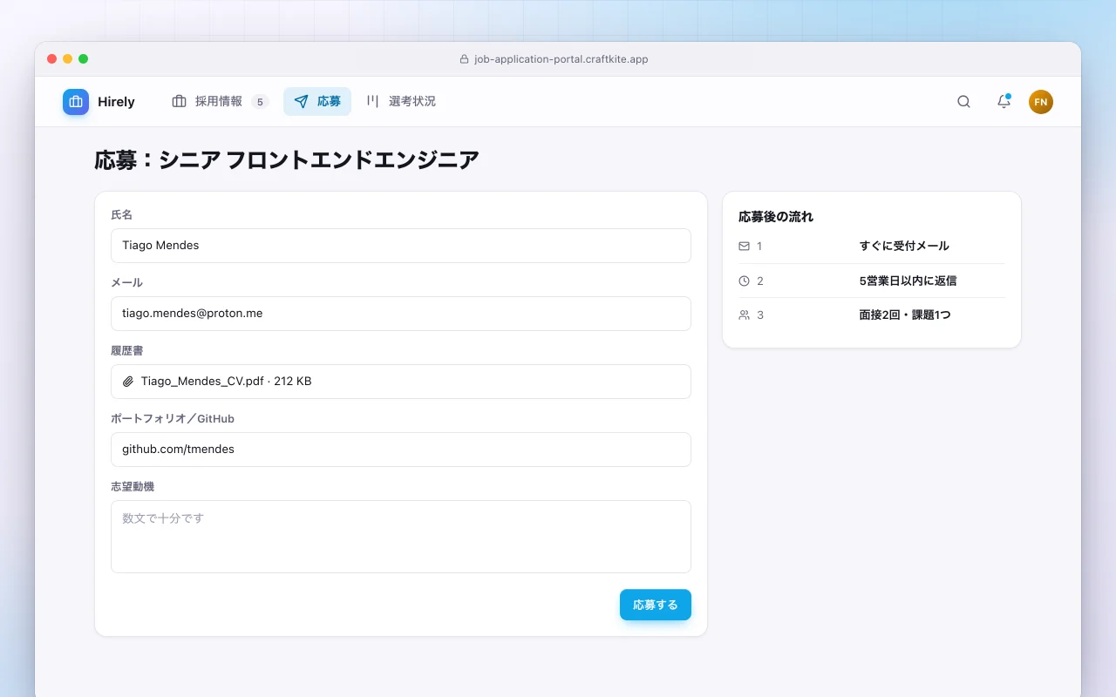The height and width of the screenshot is (697, 1116).
Task: Focus the ポートフォリオ／GitHub field
Action: point(401,450)
